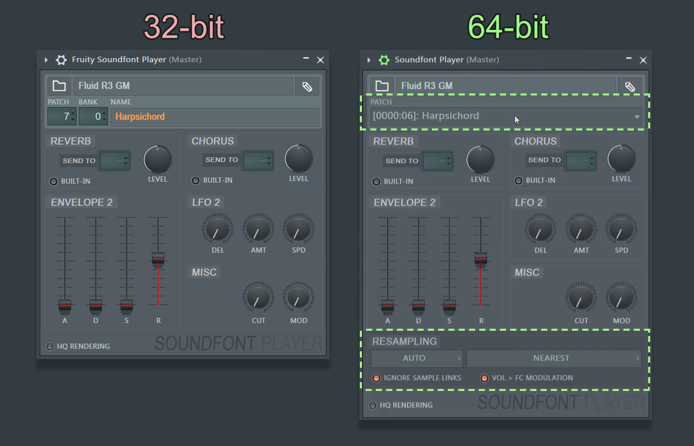
Task: Minimize the Fruity Soundfont Player window
Action: click(306, 58)
